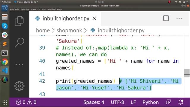Open the Run menu
Image resolution: width=190 pixels, height=107 pixels.
[x=44, y=10]
